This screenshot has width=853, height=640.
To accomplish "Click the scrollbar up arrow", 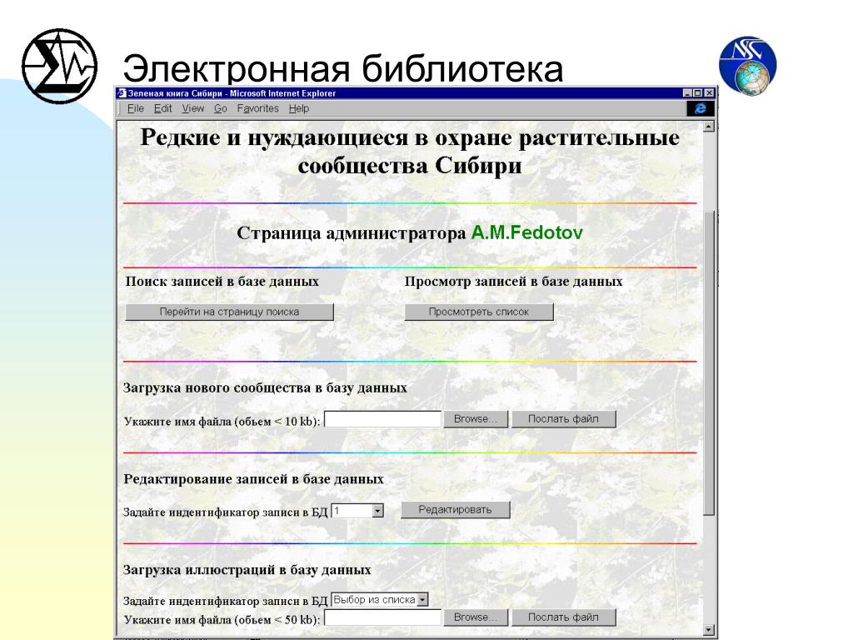I will pos(708,127).
